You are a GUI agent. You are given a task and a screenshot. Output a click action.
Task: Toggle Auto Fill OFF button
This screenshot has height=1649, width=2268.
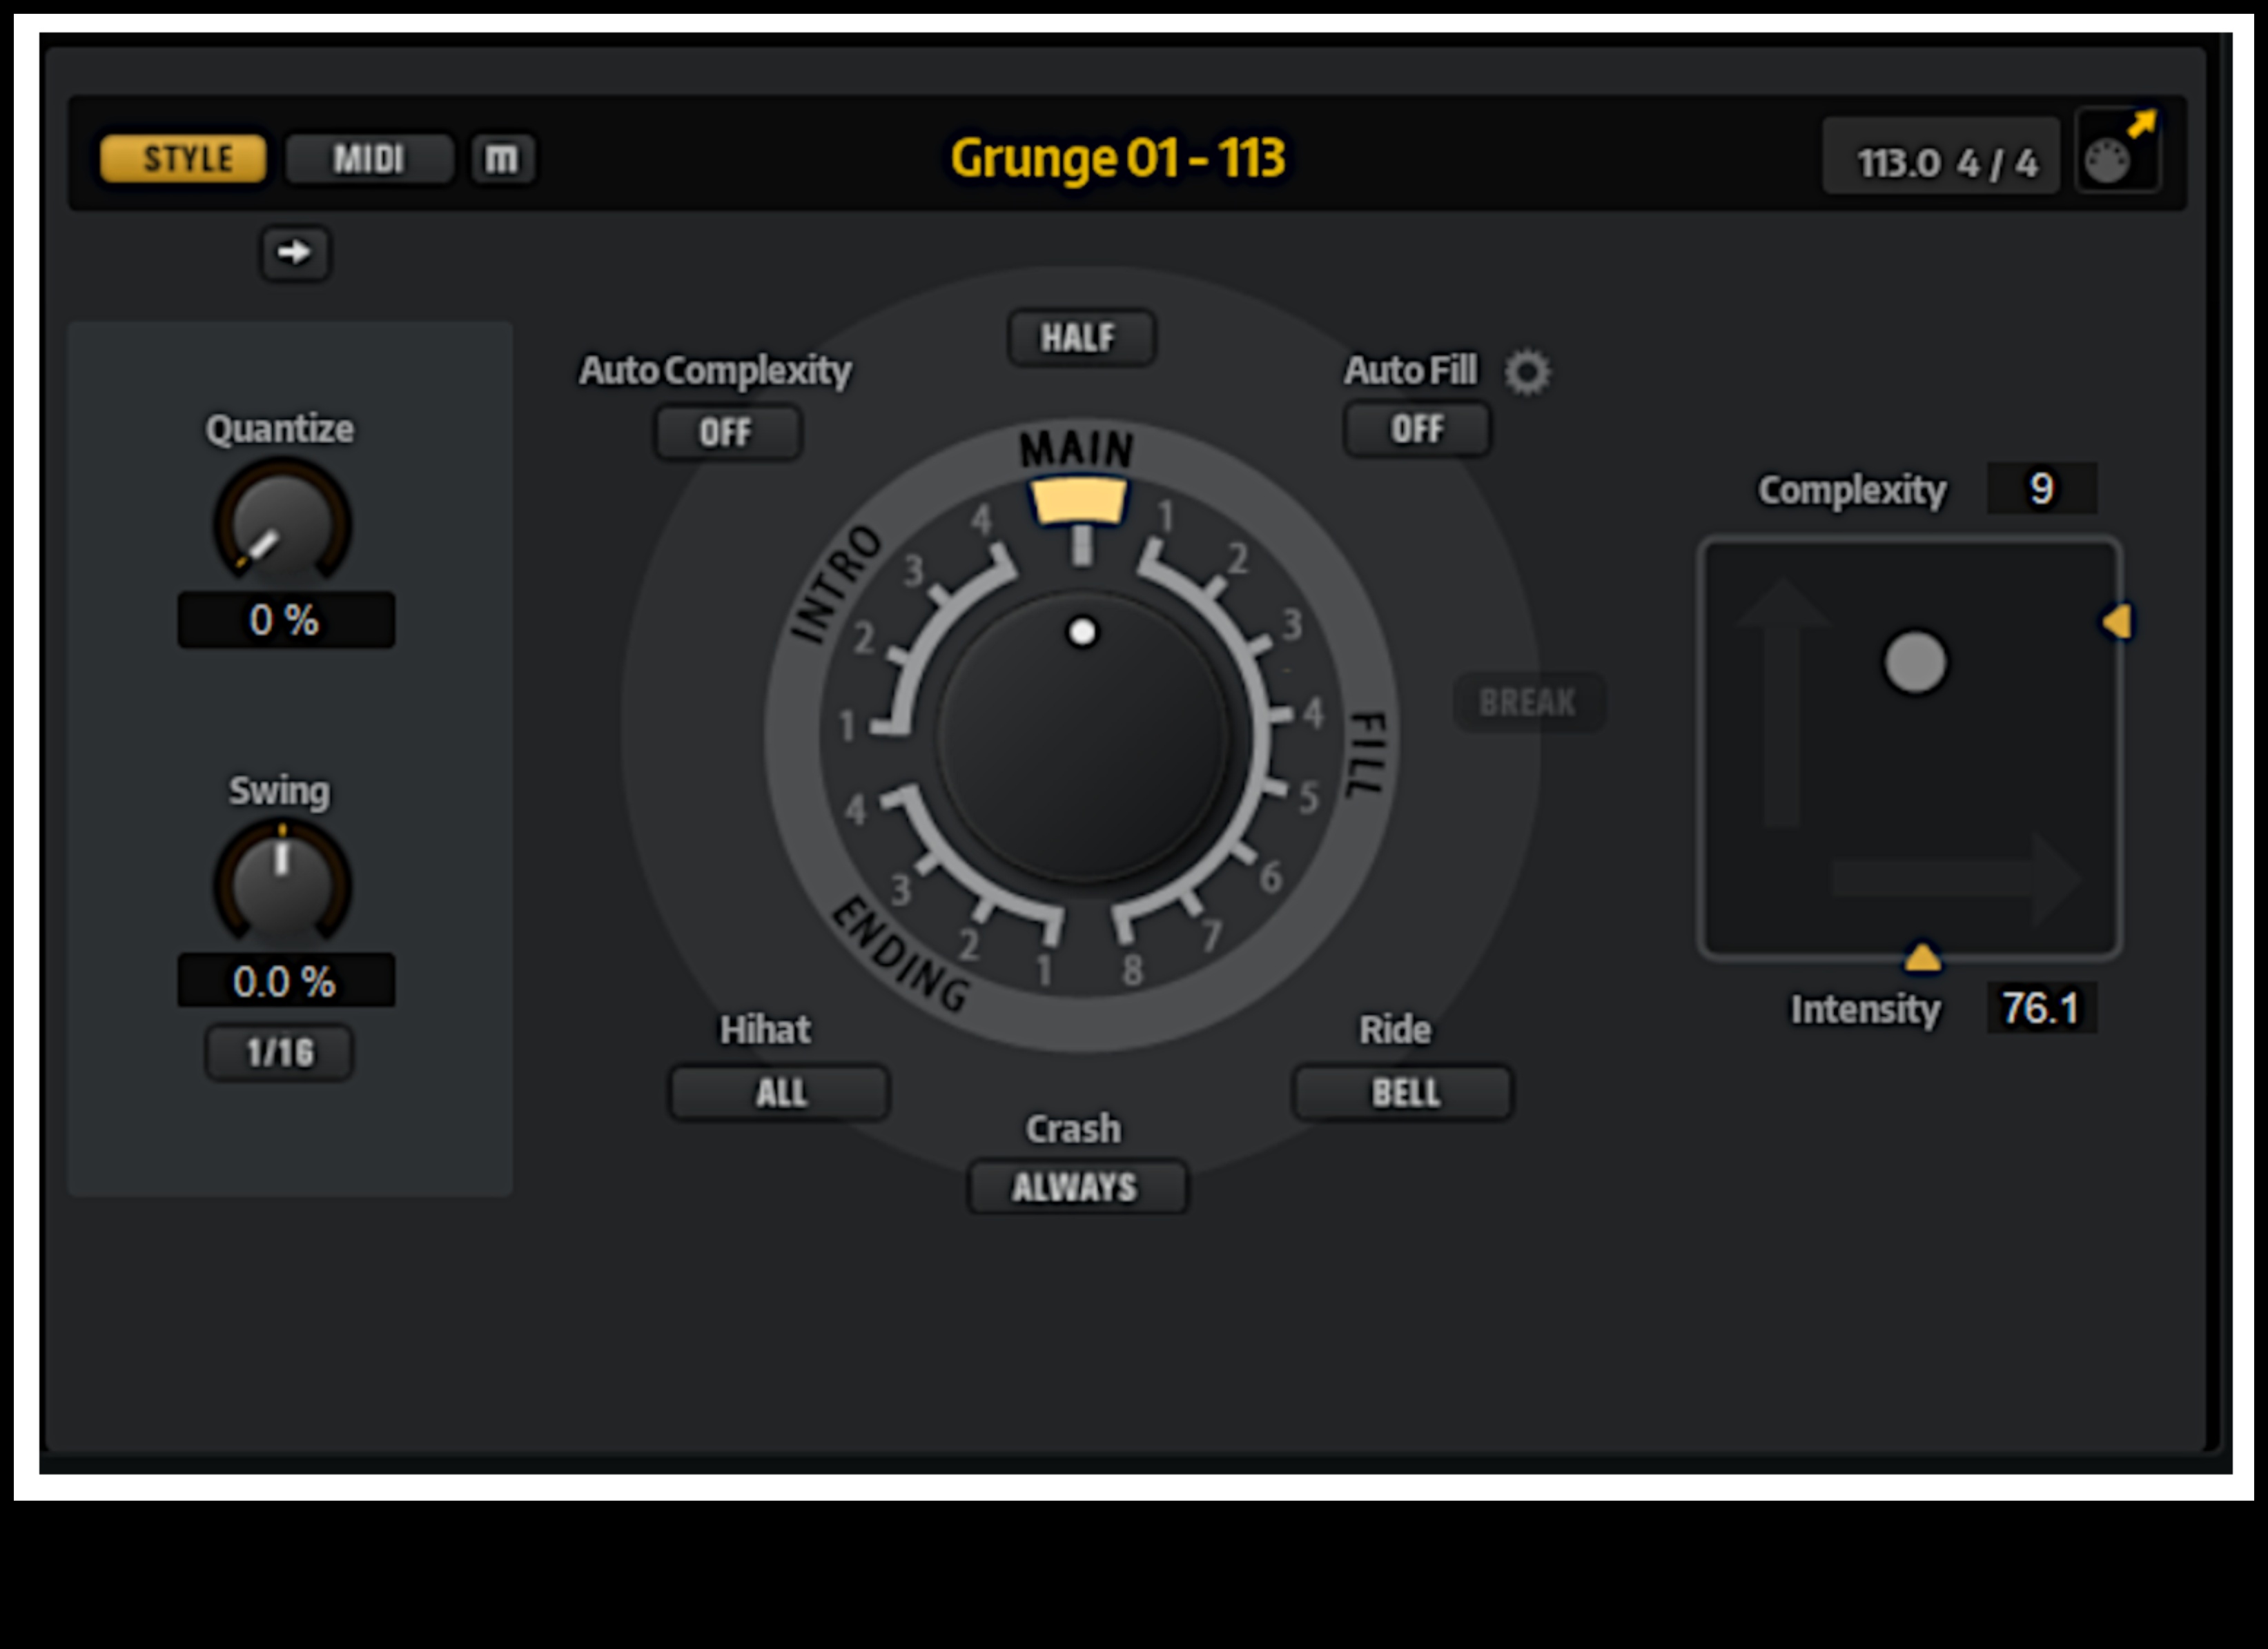[1416, 430]
